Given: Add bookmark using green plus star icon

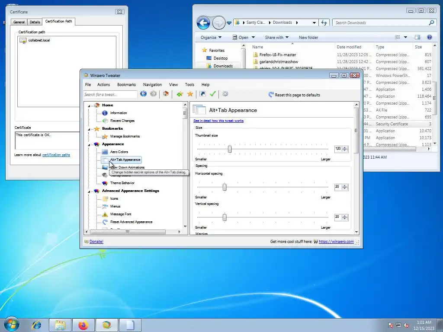Looking at the screenshot, I should [180, 94].
